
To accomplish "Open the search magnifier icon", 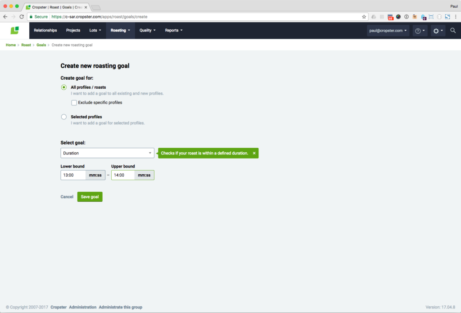I will [x=453, y=30].
